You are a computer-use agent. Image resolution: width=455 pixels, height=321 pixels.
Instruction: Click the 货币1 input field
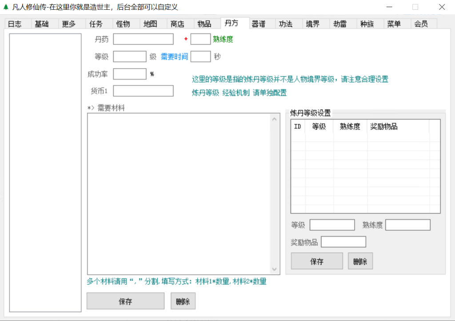point(143,91)
